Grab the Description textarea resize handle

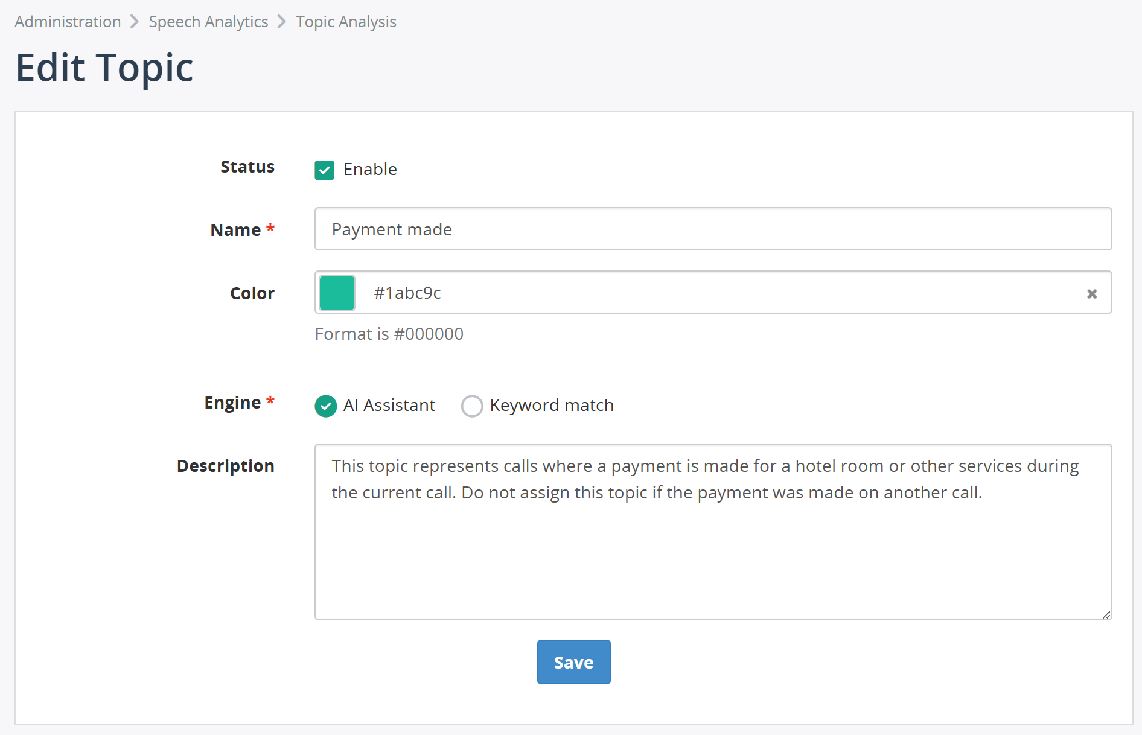click(1106, 614)
